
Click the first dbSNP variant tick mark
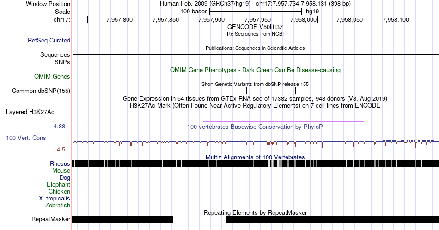(247, 91)
